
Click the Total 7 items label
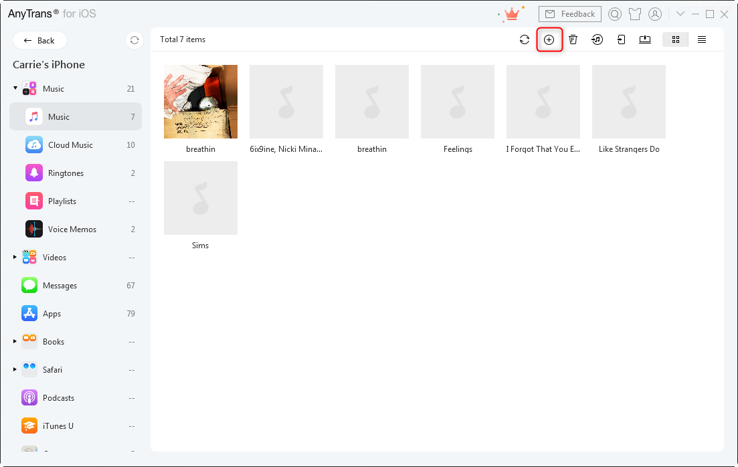click(x=183, y=39)
